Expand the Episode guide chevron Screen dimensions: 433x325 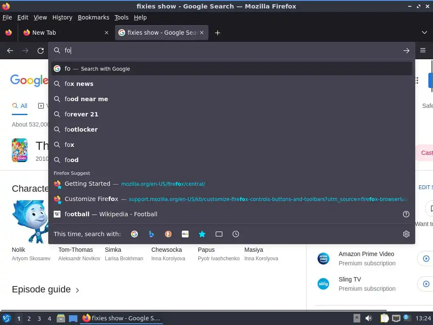(78, 290)
